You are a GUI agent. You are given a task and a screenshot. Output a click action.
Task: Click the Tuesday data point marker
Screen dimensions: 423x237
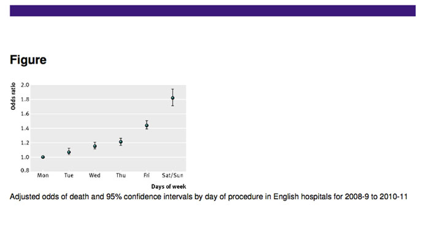pos(69,152)
